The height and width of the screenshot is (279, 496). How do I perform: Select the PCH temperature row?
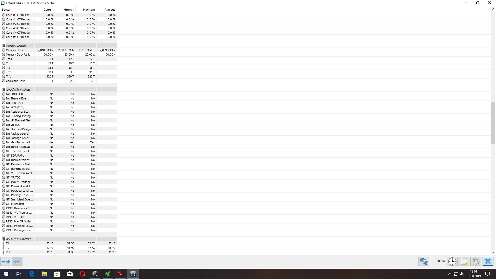(59, 252)
